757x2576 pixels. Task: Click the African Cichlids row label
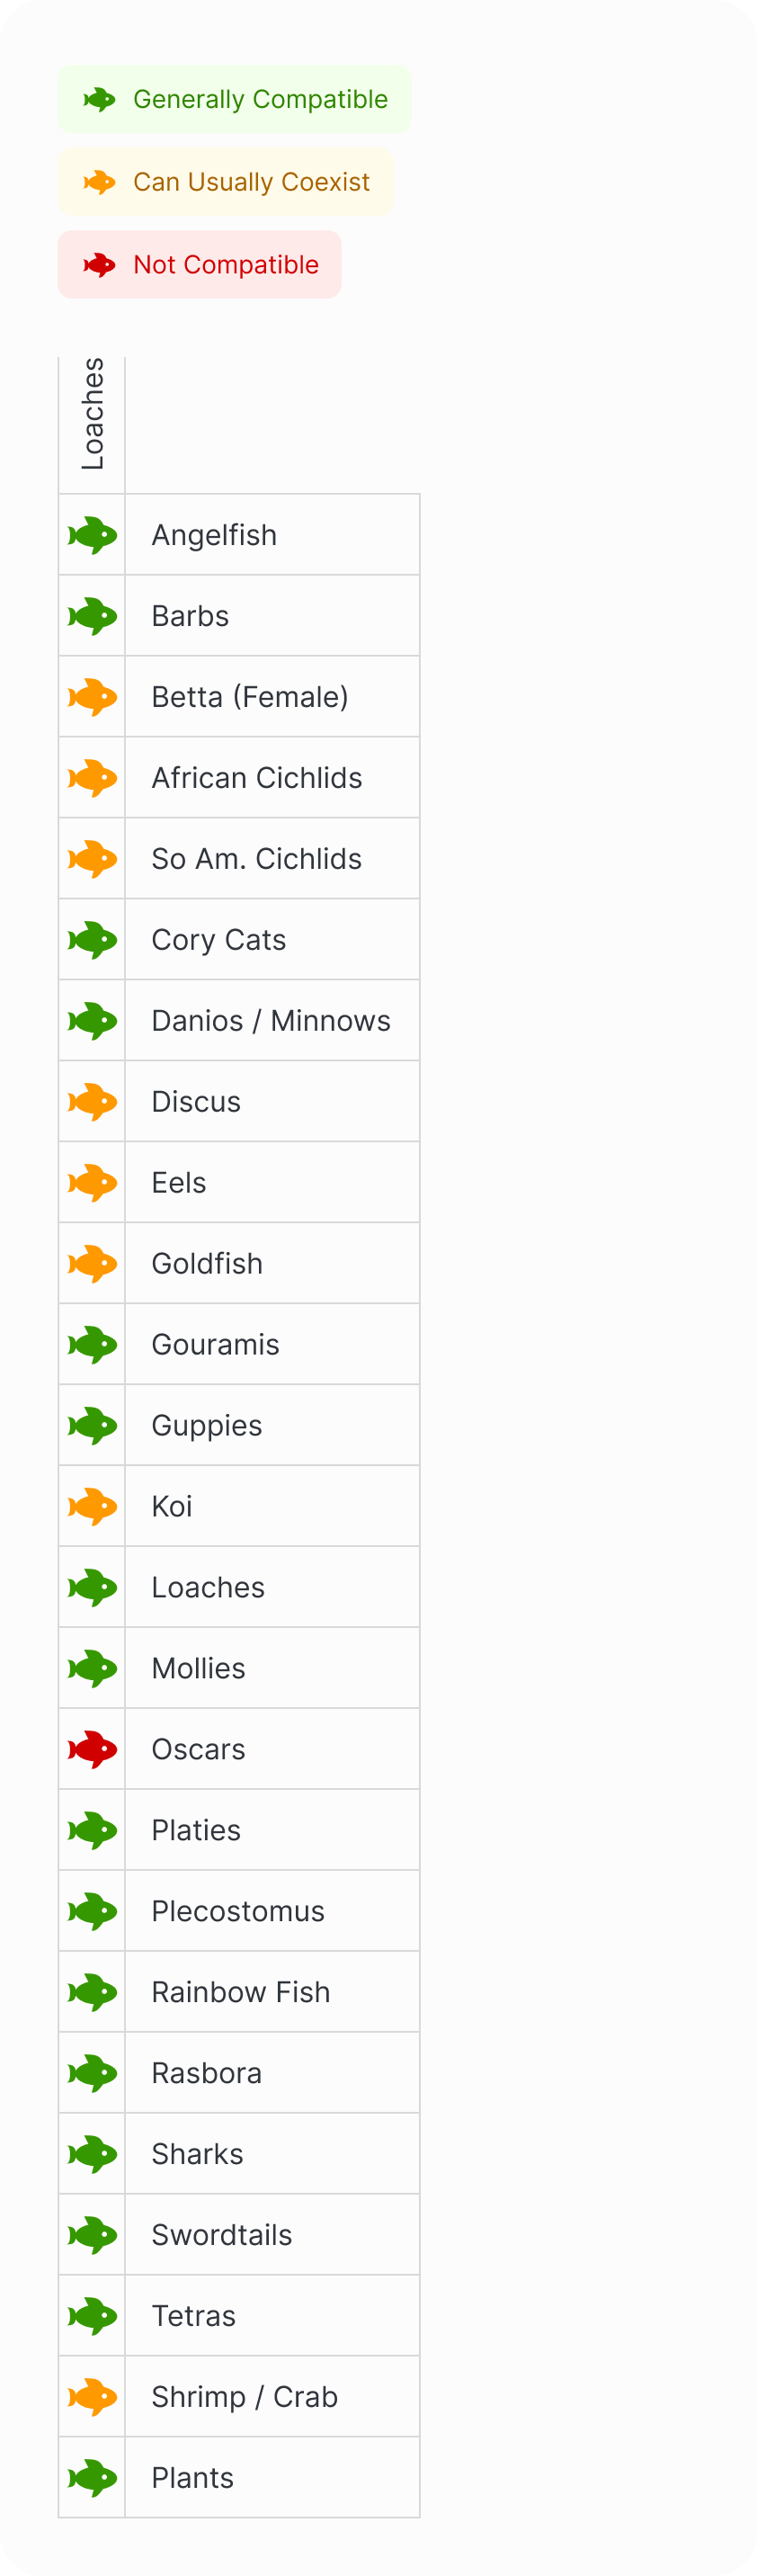click(x=257, y=778)
